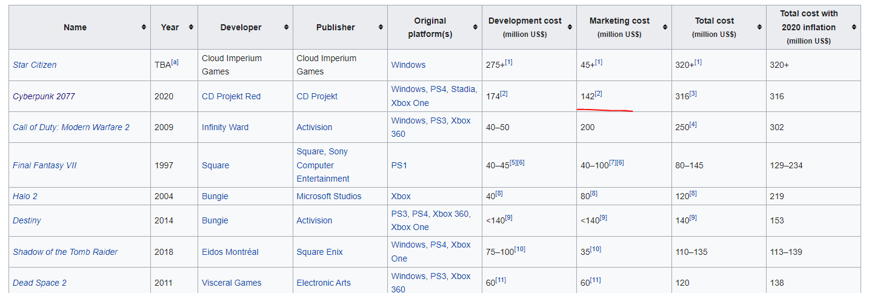
Task: Visit the Infinity Ward developer page
Action: coord(225,127)
